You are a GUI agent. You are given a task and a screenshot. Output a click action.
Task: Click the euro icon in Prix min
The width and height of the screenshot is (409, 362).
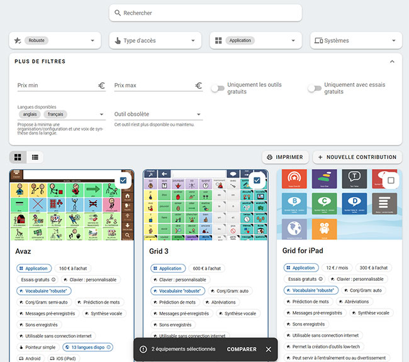[101, 85]
